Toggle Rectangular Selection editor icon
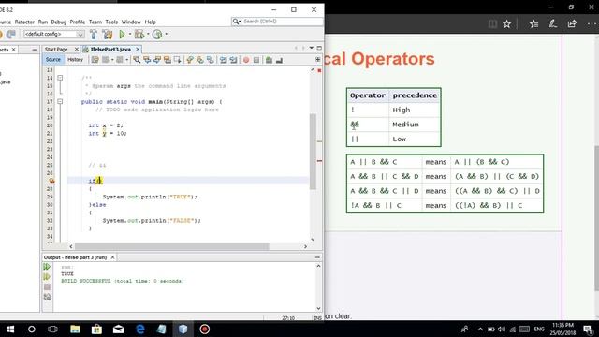599x337 pixels. [x=177, y=60]
